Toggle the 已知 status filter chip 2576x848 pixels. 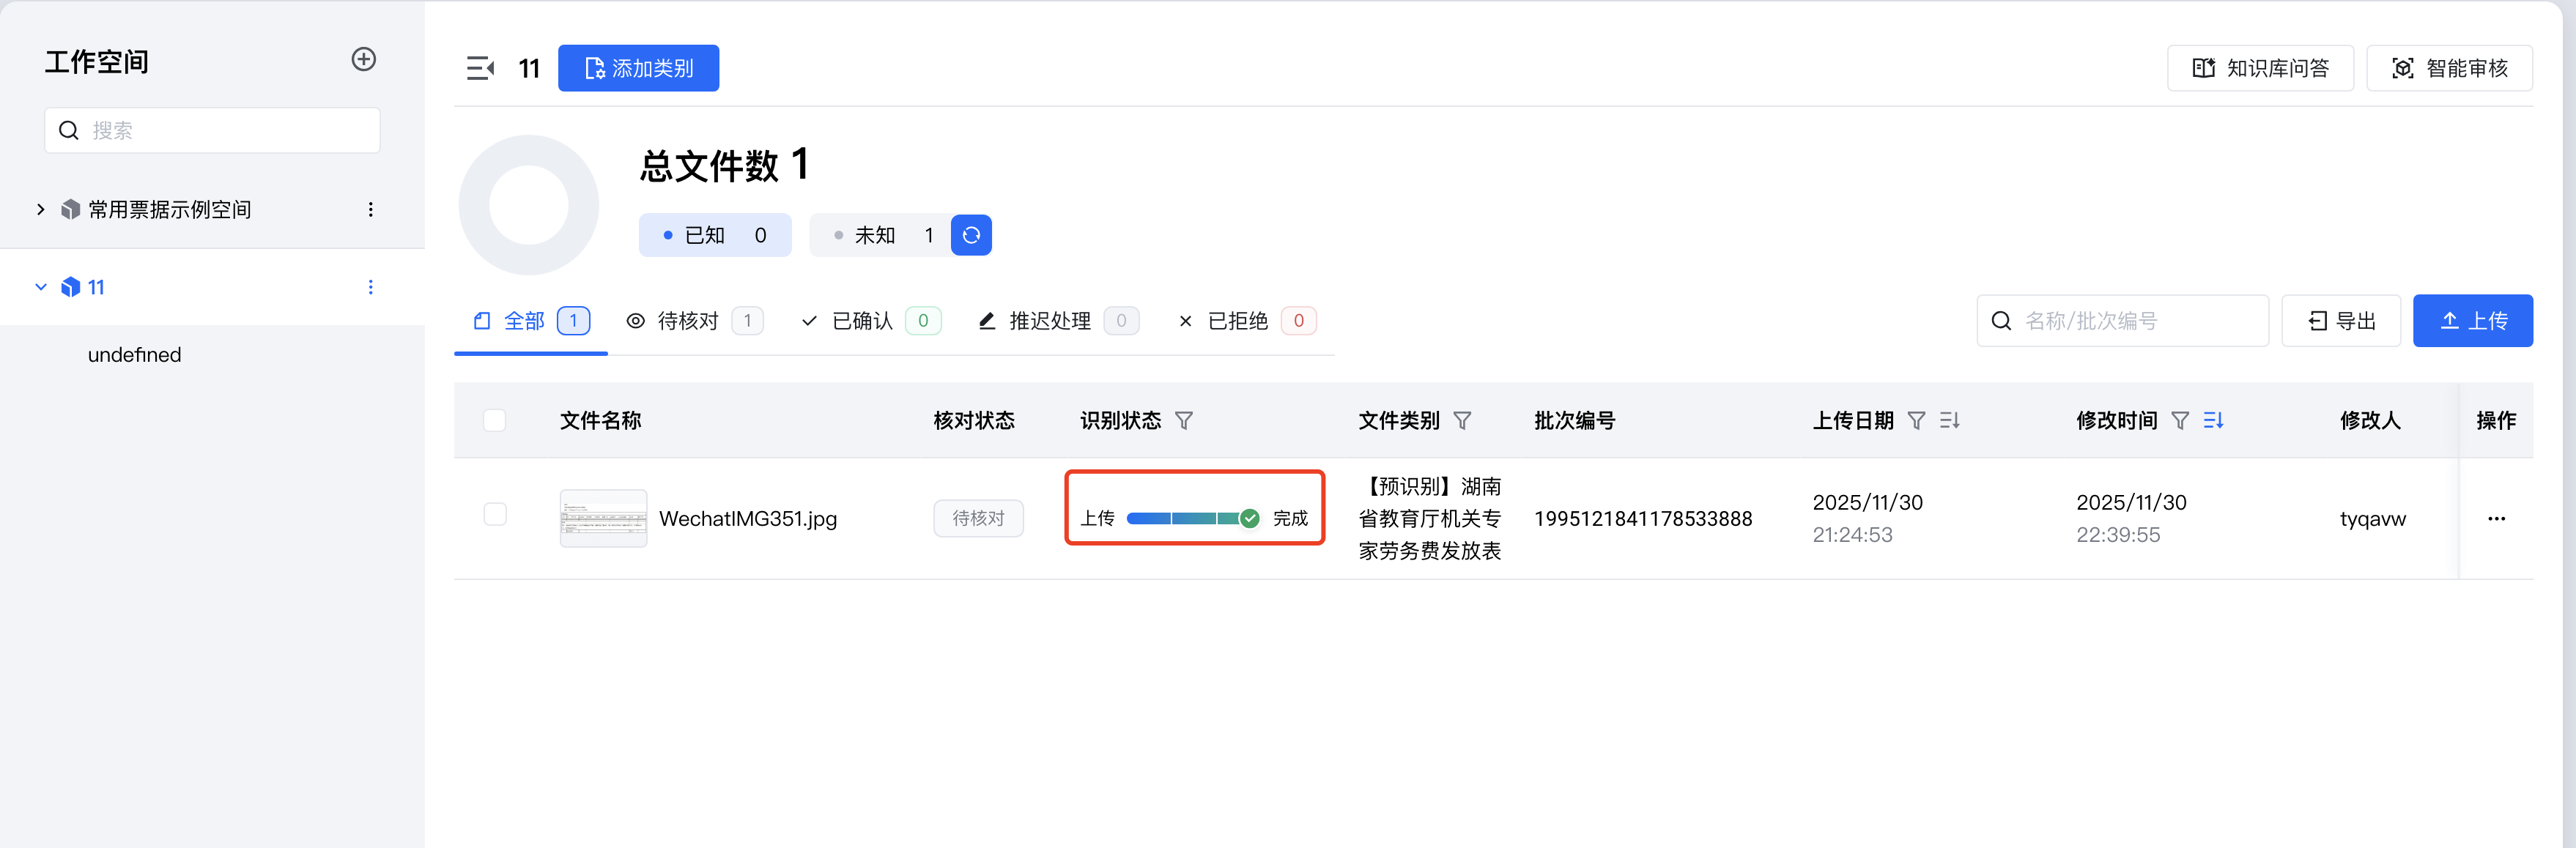point(715,235)
